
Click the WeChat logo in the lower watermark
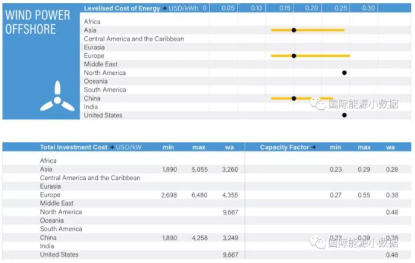(x=318, y=242)
